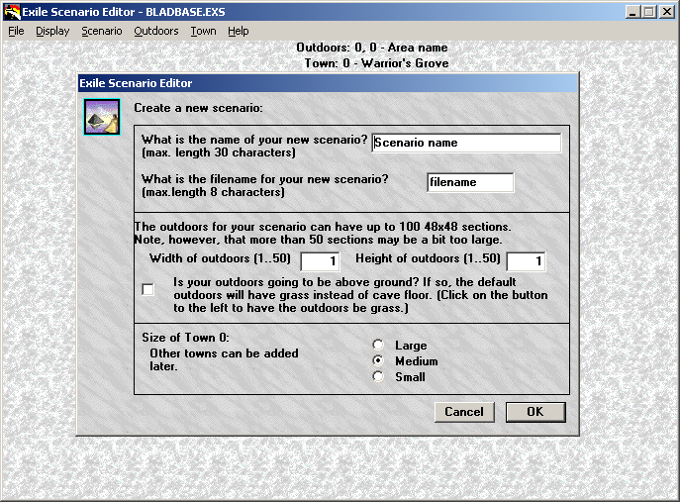Open the Scenario menu

pos(101,31)
